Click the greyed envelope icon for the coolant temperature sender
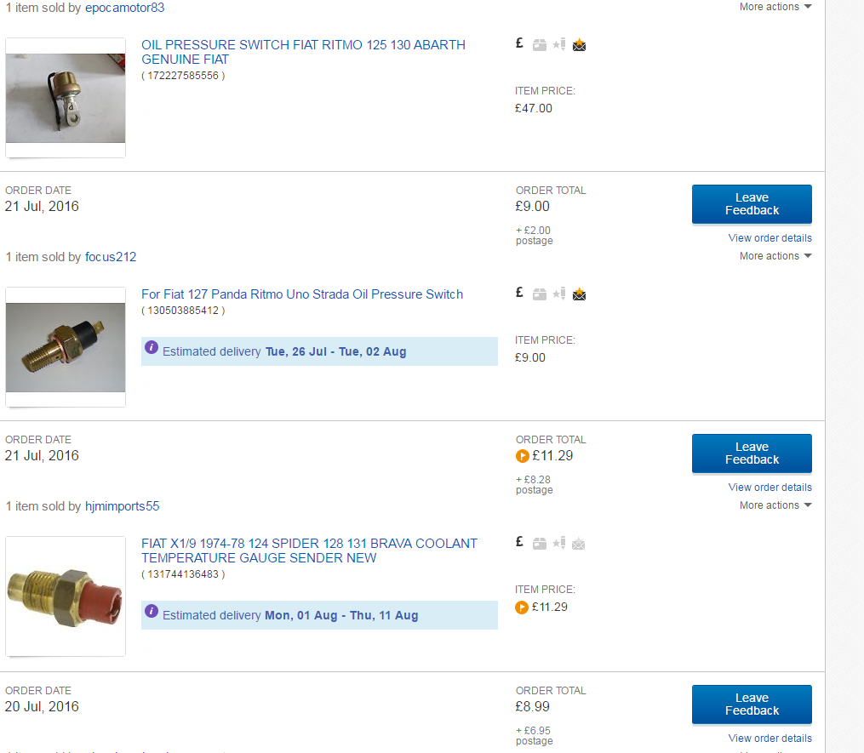864x753 pixels. point(579,544)
